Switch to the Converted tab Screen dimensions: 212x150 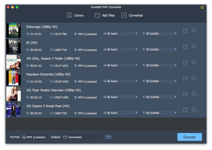pos(132,15)
